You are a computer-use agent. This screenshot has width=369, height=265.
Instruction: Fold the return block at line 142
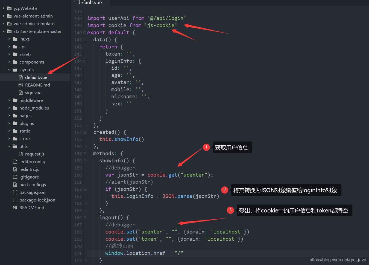coord(85,47)
